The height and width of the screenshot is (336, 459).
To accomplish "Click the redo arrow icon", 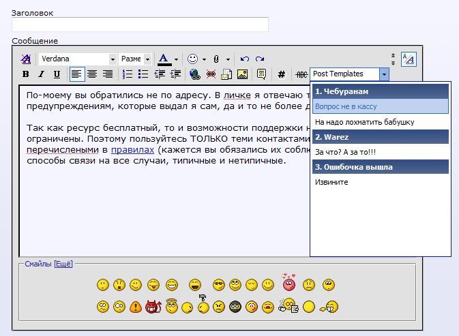I will [260, 59].
